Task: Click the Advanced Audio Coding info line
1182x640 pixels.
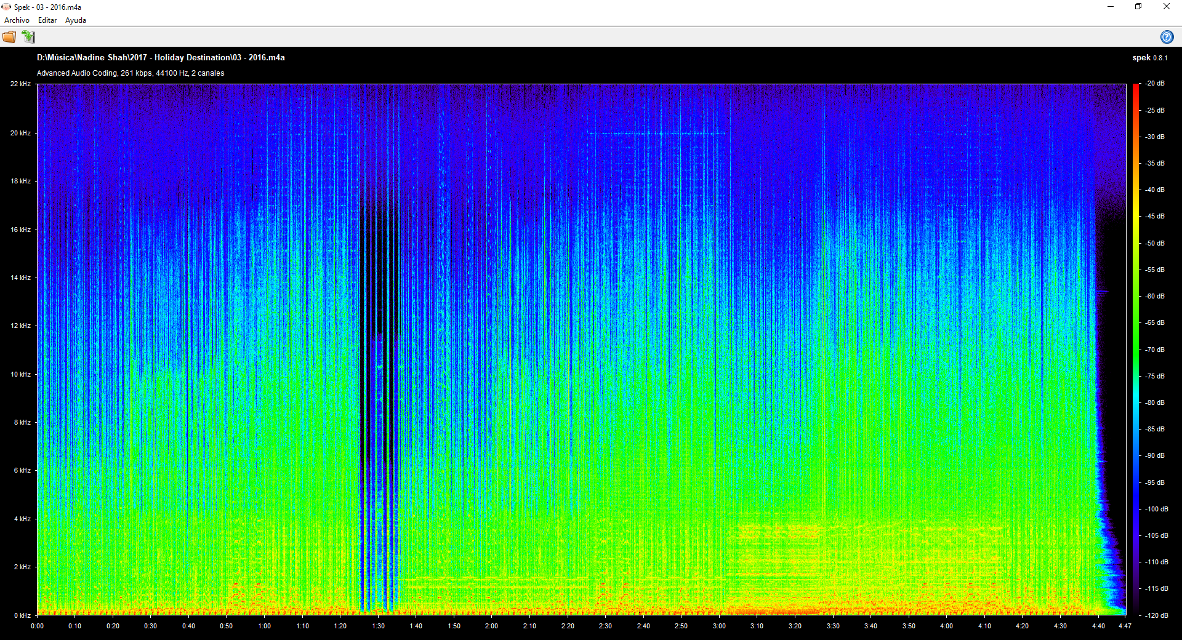Action: [131, 73]
